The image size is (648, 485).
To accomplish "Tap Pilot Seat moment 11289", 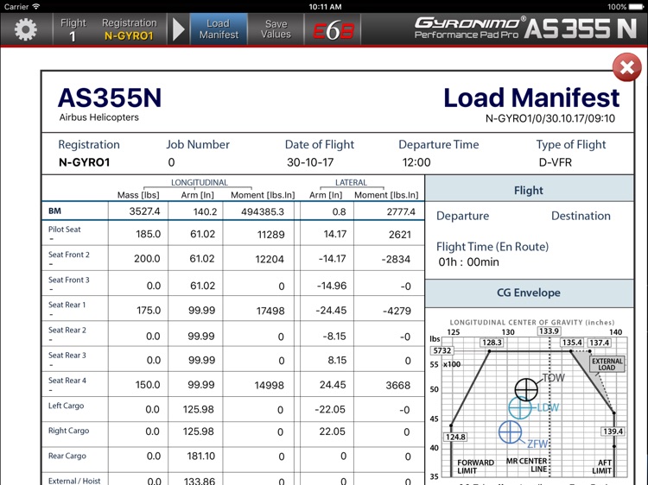I will (270, 235).
